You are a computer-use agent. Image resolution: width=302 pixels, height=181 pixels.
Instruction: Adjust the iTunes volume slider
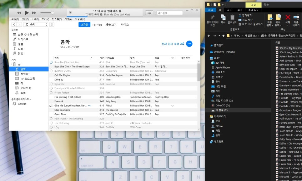[47, 13]
